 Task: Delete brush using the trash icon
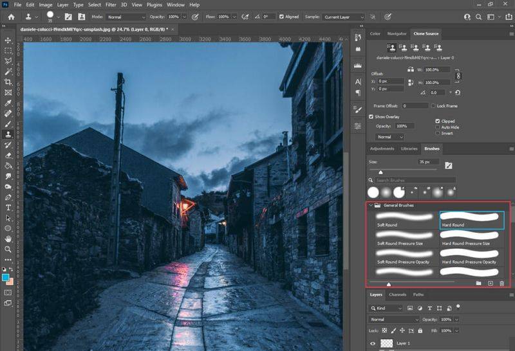pyautogui.click(x=502, y=283)
